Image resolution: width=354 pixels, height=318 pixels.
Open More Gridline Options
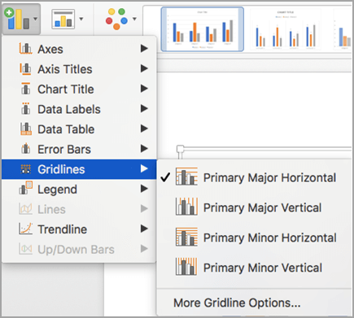pyautogui.click(x=237, y=303)
